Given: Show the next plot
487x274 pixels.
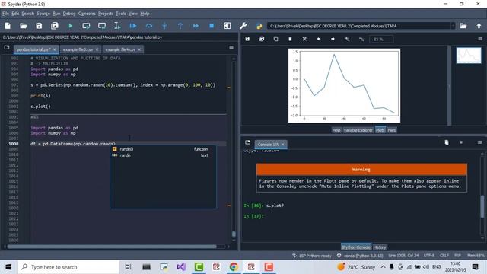Looking at the screenshot, I should 333,39.
